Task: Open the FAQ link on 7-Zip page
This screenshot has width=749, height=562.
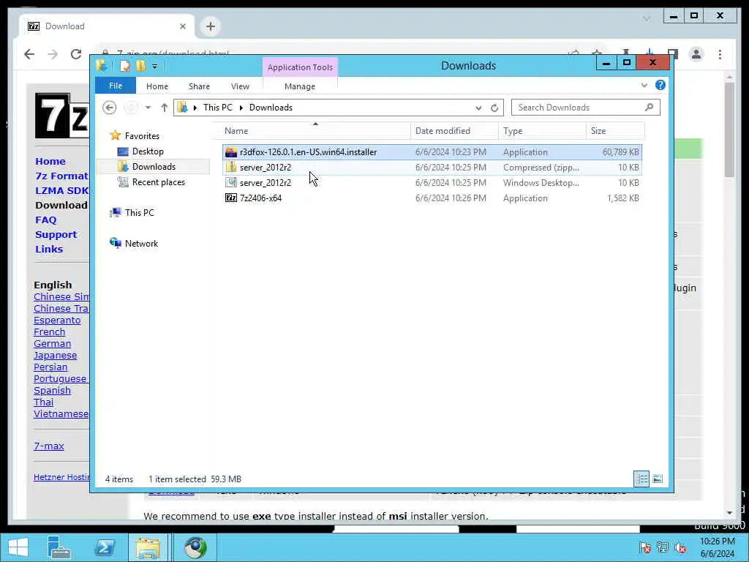Action: point(46,220)
